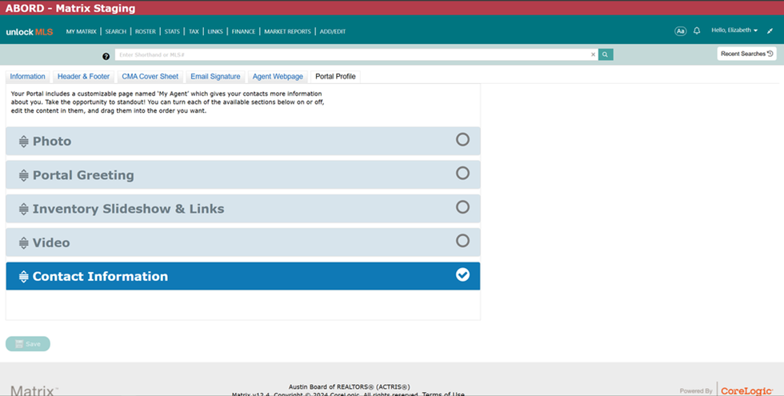Viewport: 784px width, 396px height.
Task: Turn on Inventory Slideshow & Links toggle
Action: (x=462, y=207)
